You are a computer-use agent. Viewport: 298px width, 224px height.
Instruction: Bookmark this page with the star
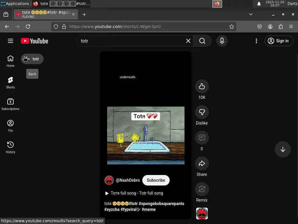pyautogui.click(x=231, y=27)
